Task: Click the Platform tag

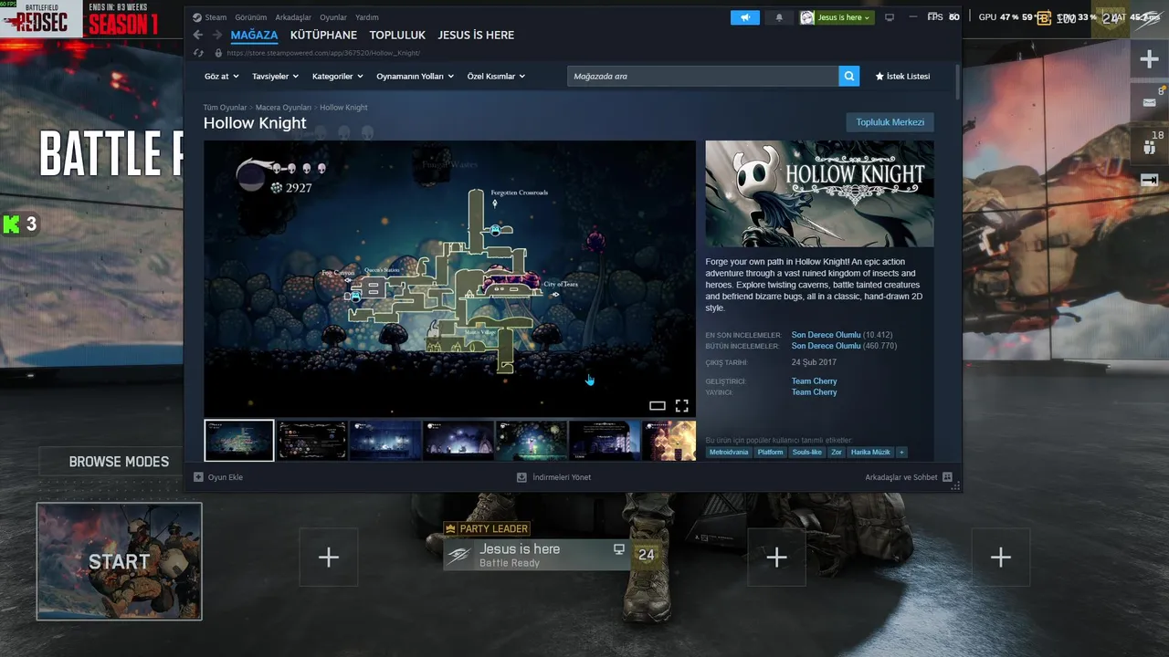Action: point(770,452)
